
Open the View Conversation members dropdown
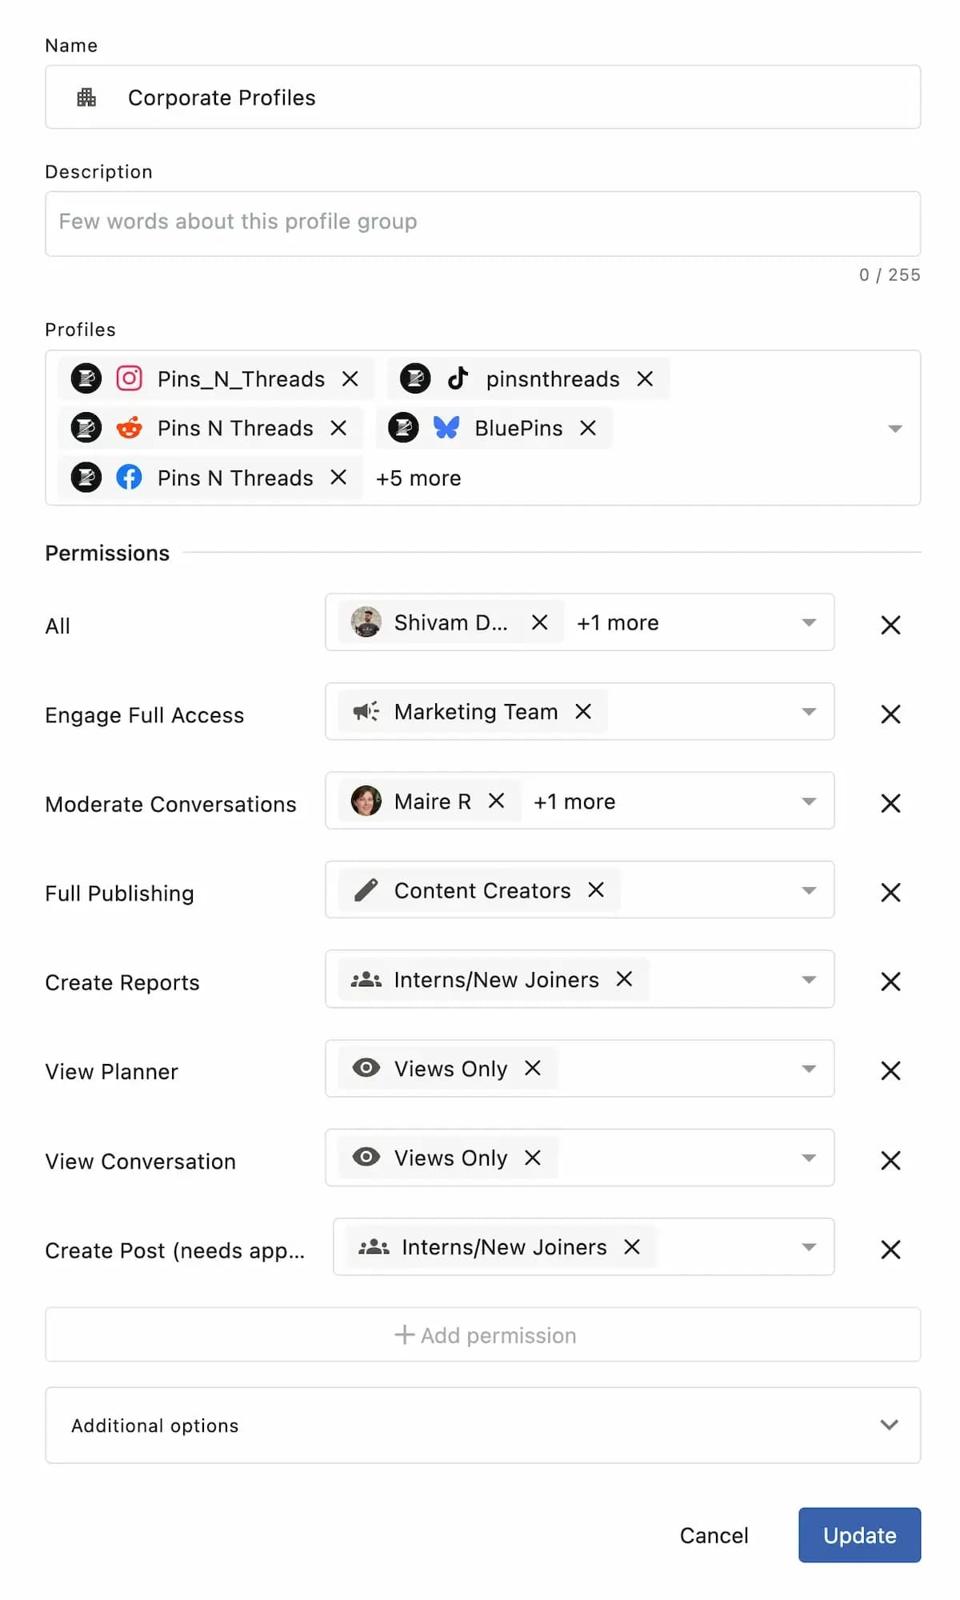(x=809, y=1158)
